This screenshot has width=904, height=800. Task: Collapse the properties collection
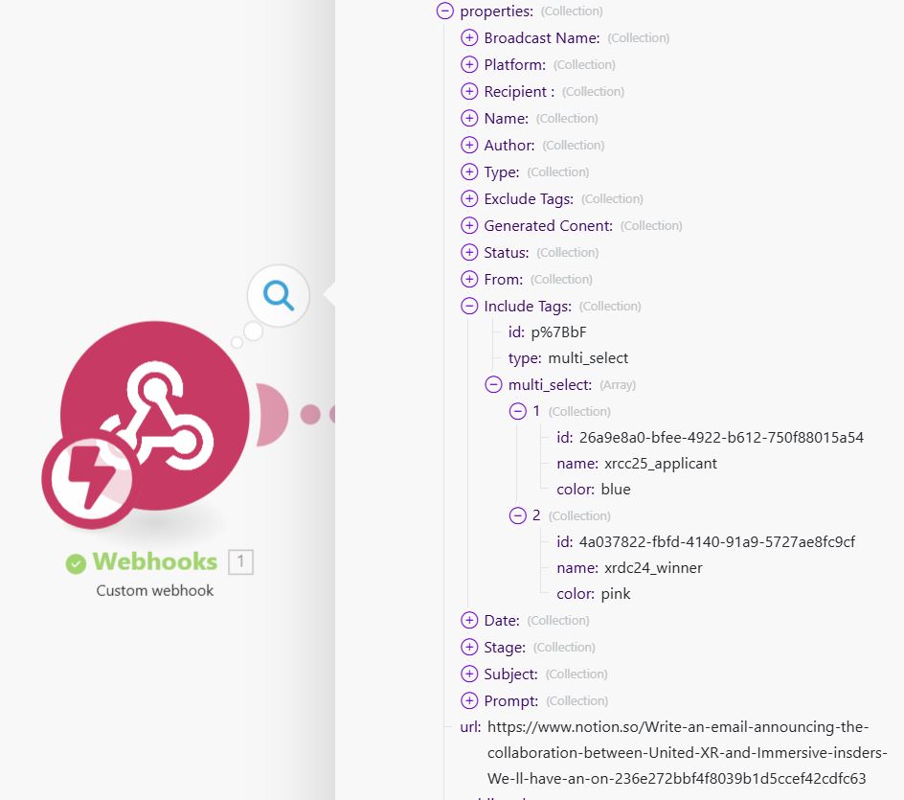pyautogui.click(x=445, y=11)
